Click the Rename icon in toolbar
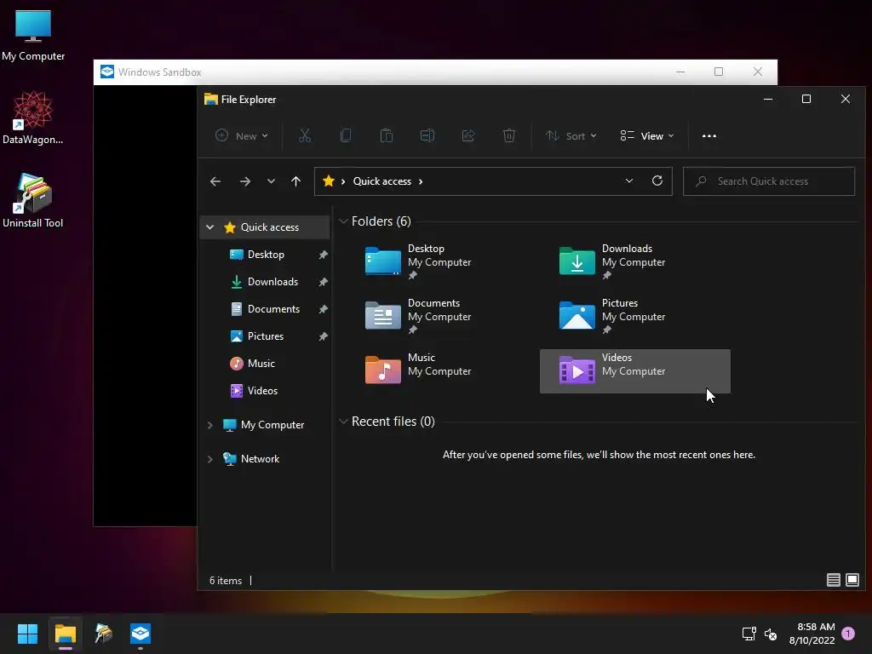The image size is (872, 654). click(427, 135)
